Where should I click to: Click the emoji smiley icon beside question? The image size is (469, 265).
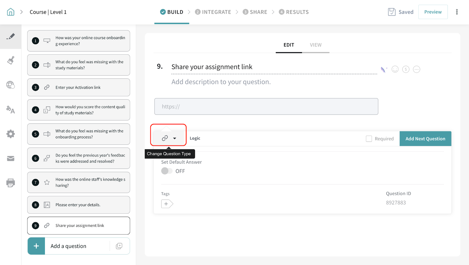395,69
